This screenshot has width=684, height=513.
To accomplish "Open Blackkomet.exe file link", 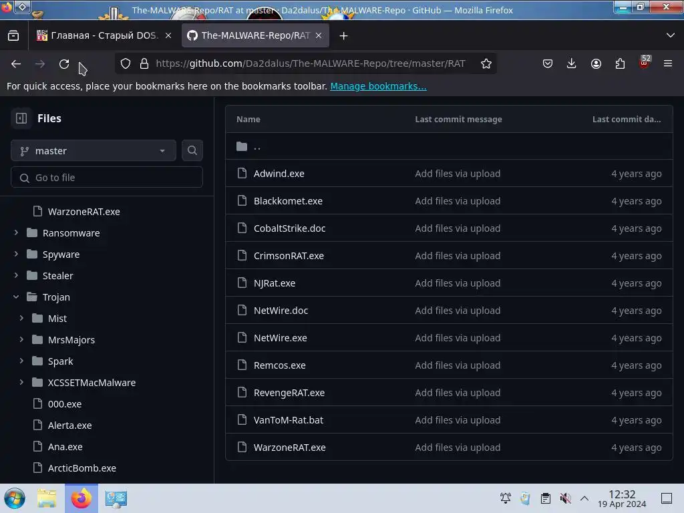I will click(288, 201).
